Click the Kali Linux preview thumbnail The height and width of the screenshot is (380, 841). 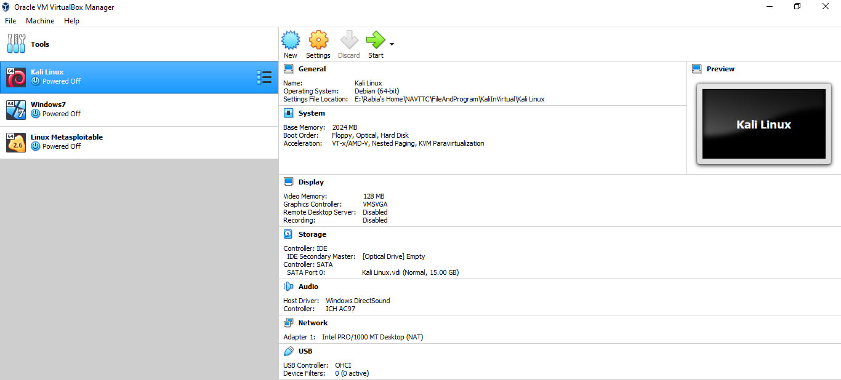763,124
